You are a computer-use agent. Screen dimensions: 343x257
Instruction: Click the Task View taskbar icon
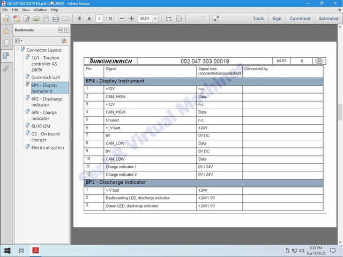pos(21,251)
